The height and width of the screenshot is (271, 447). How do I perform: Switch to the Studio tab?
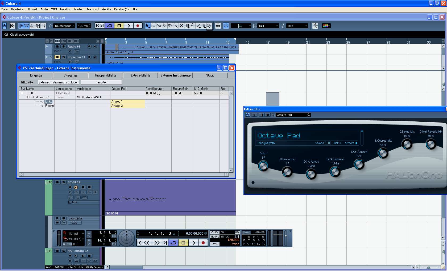[210, 75]
